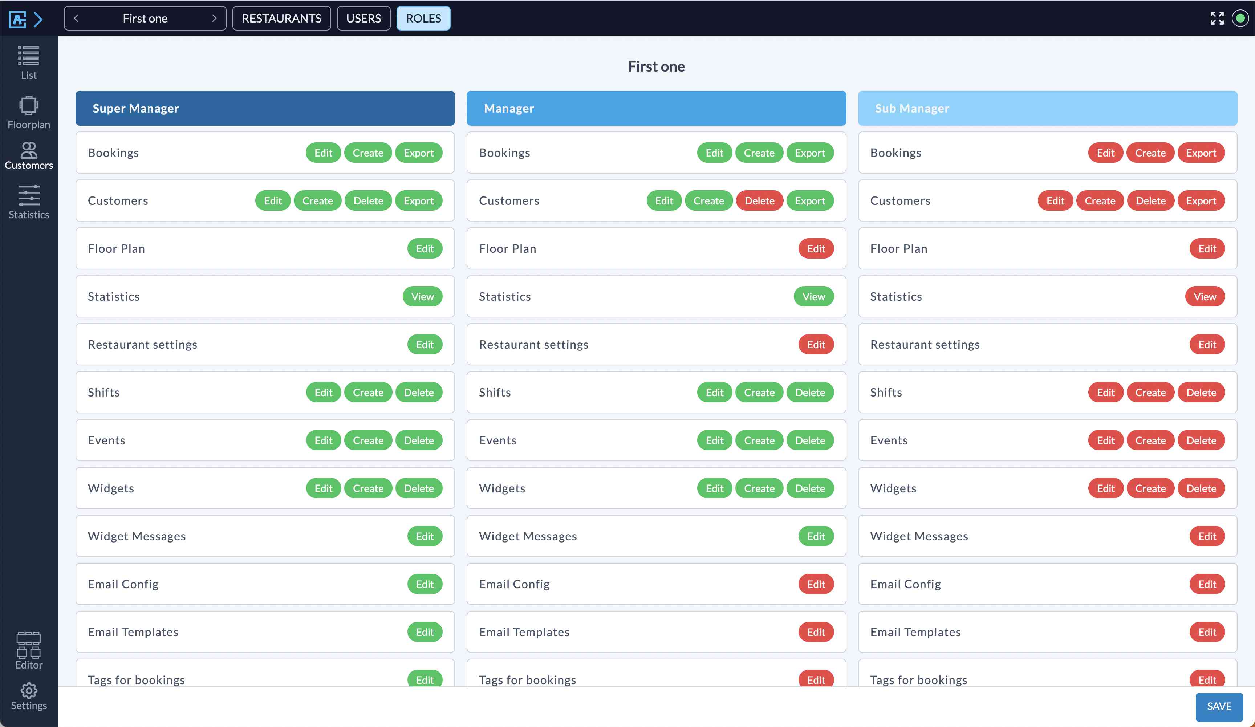
Task: Toggle fullscreen mode icon
Action: pos(1217,19)
